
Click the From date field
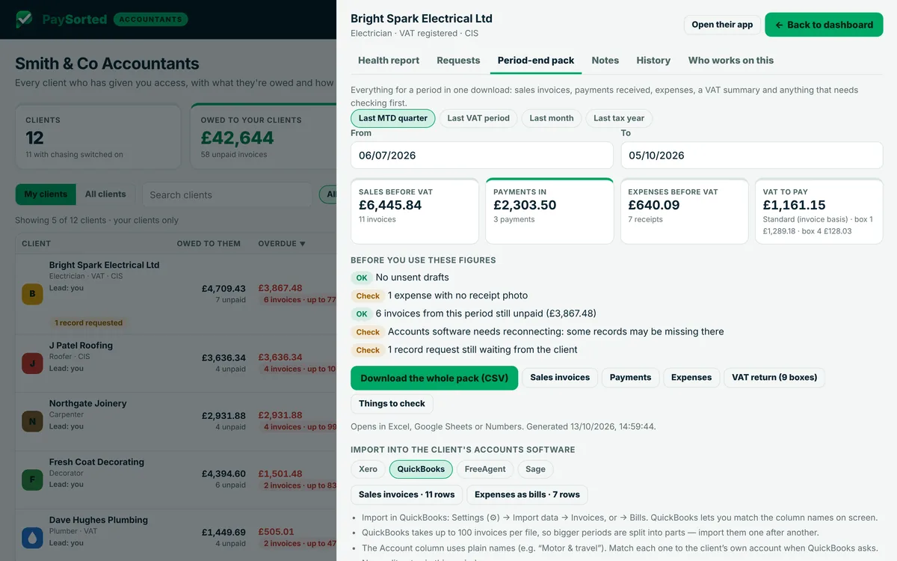[482, 156]
